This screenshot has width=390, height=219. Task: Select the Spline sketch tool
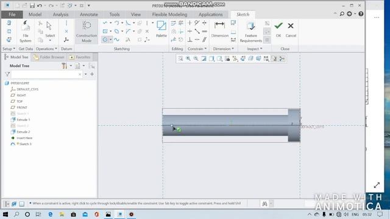(116, 40)
